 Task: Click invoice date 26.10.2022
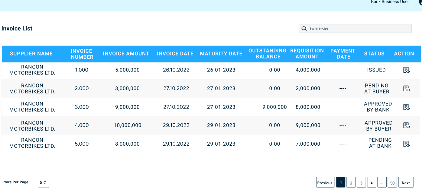[x=176, y=70]
